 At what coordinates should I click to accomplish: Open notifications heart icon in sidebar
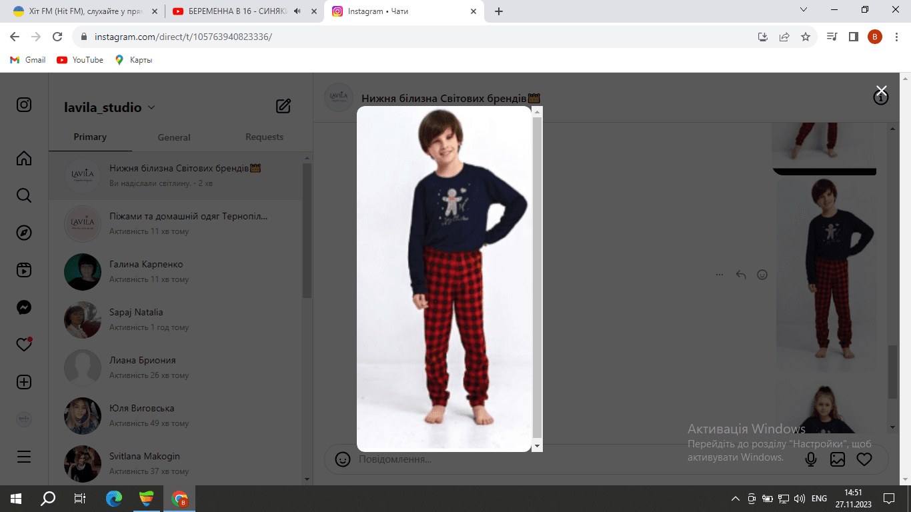coord(24,345)
